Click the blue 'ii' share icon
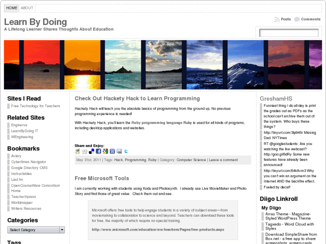Image resolution: width=326 pixels, height=244 pixels. tap(112, 151)
